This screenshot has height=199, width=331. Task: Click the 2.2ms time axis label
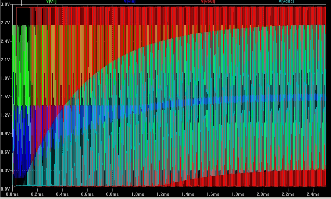(288, 194)
